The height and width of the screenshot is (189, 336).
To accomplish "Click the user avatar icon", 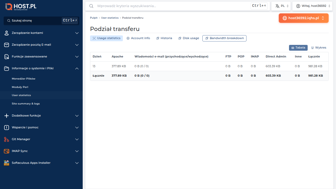I will tap(298, 6).
